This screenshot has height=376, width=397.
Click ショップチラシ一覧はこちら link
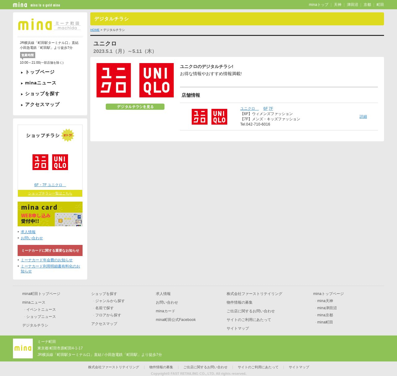tap(50, 193)
